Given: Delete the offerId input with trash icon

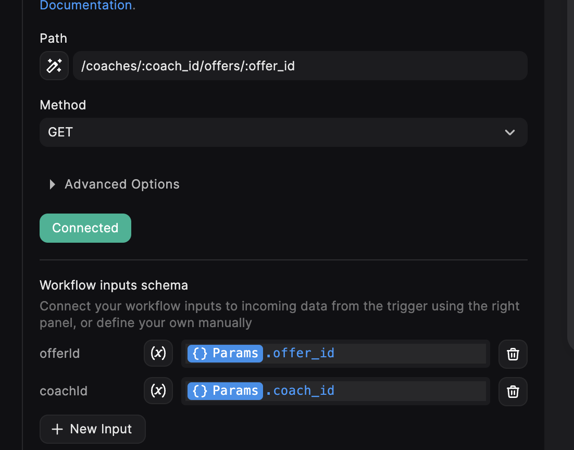Looking at the screenshot, I should tap(513, 354).
